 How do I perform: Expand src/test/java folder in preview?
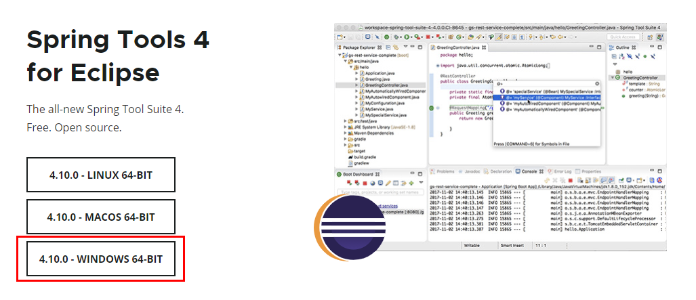(x=346, y=121)
